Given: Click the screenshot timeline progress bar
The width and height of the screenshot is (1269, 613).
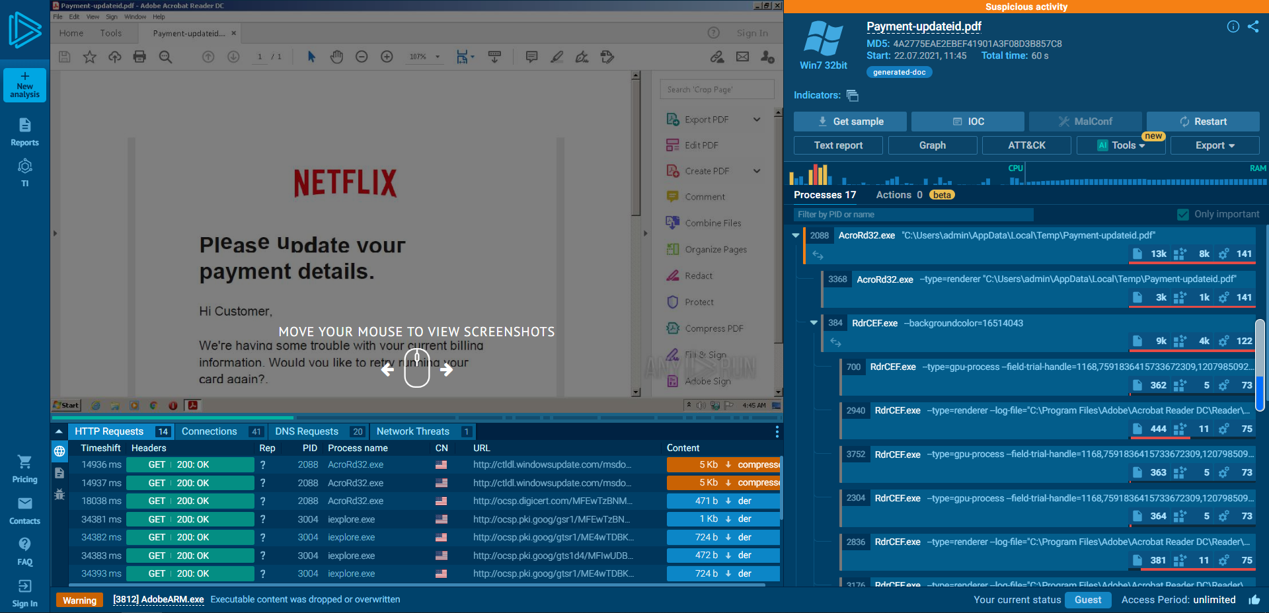Looking at the screenshot, I should click(x=417, y=417).
